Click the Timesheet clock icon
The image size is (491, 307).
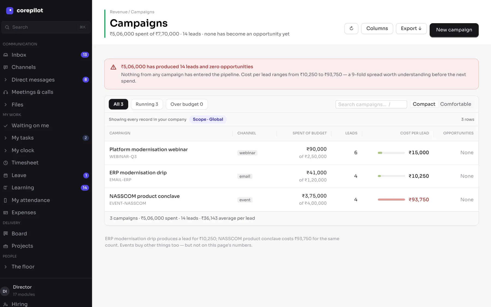(x=5, y=163)
